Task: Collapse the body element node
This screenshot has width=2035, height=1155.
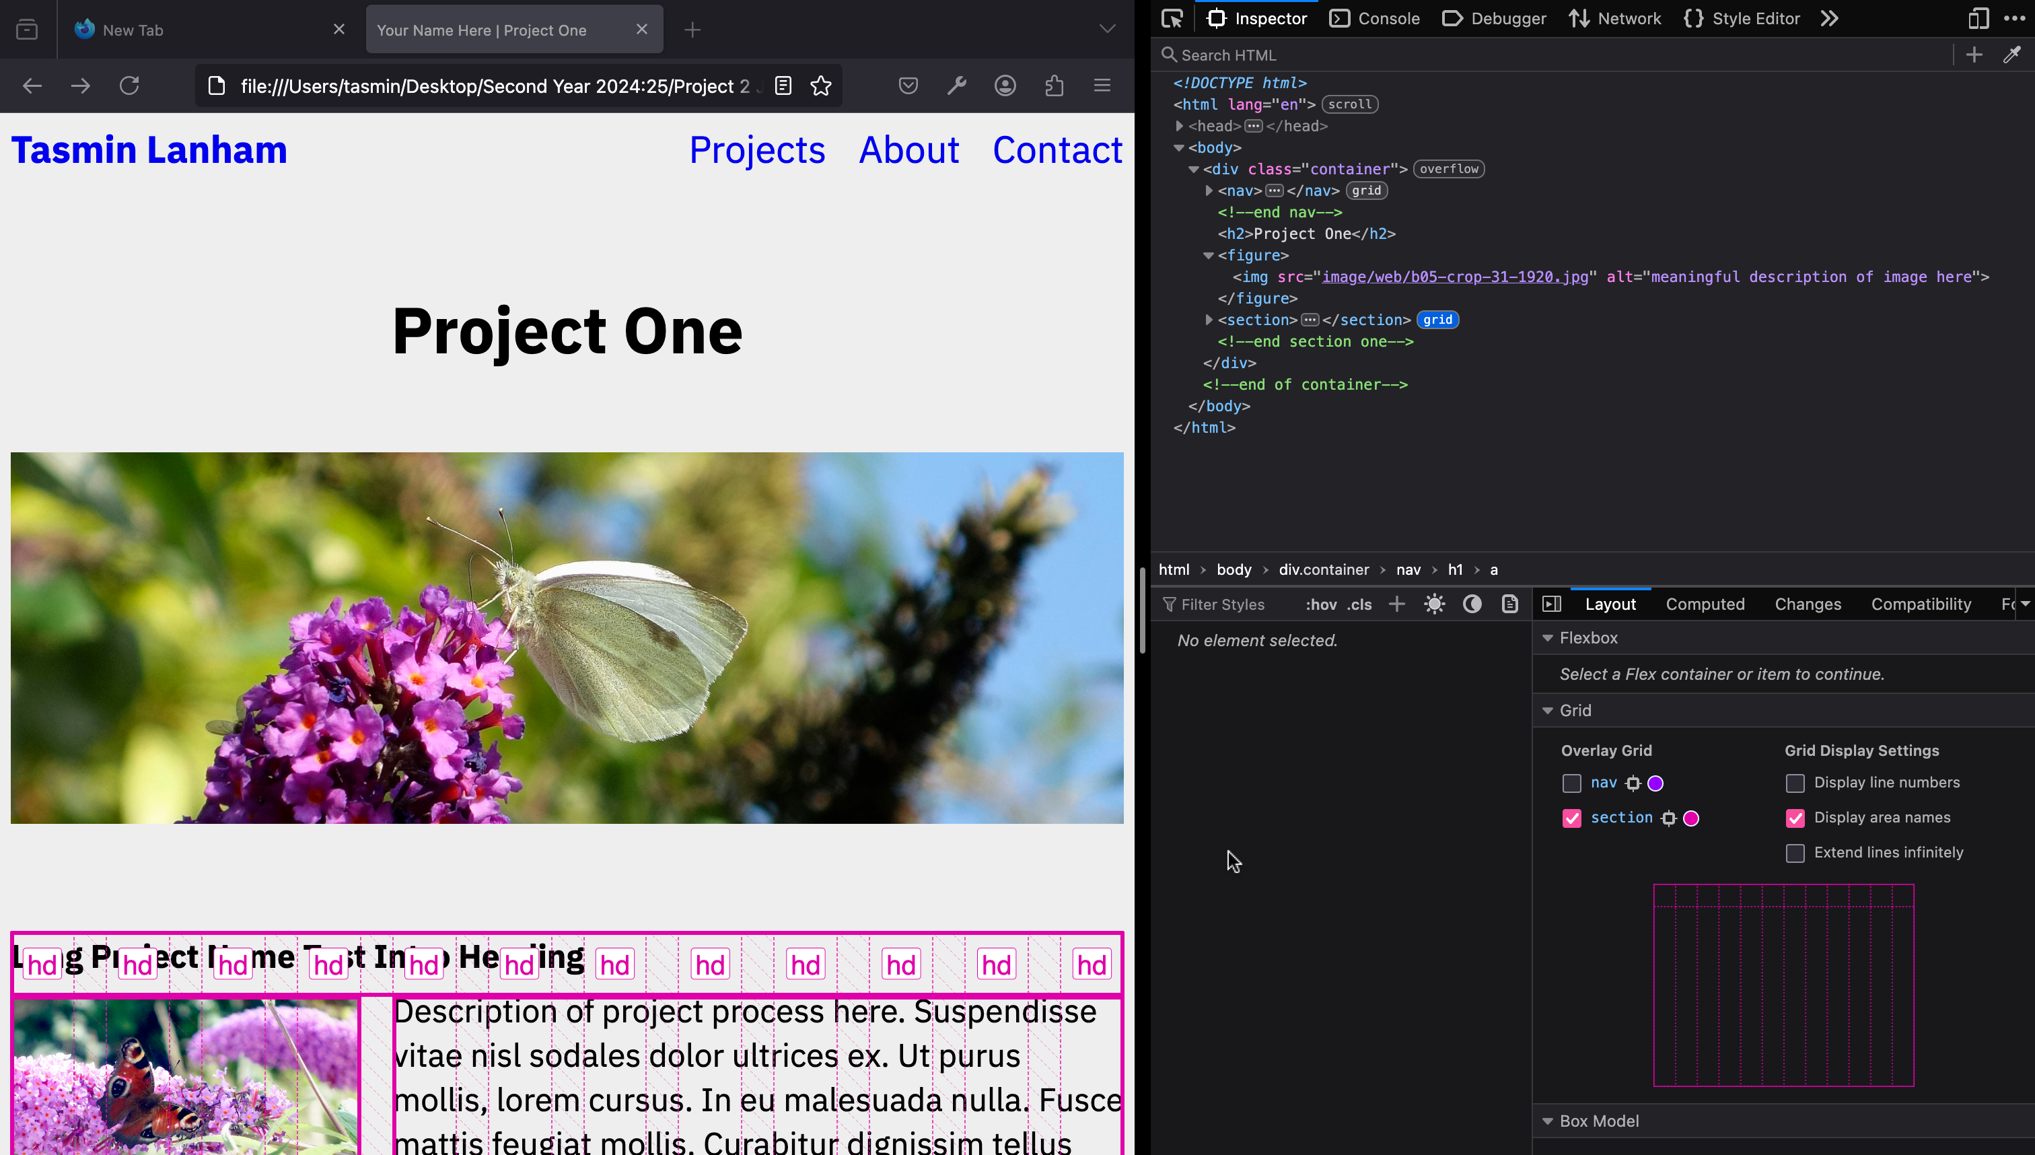Action: (1179, 147)
